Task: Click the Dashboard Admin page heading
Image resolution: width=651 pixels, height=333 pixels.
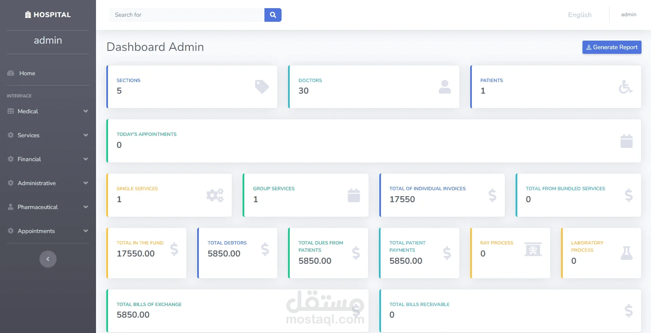Action: 155,47
